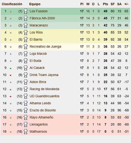Click the grey unchanged dot for Los Ríos
The height and width of the screenshot is (143, 131).
point(11,33)
